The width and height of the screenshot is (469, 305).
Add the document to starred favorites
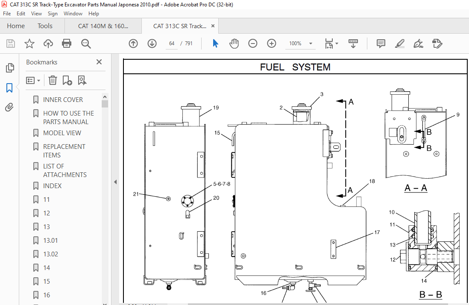[29, 44]
